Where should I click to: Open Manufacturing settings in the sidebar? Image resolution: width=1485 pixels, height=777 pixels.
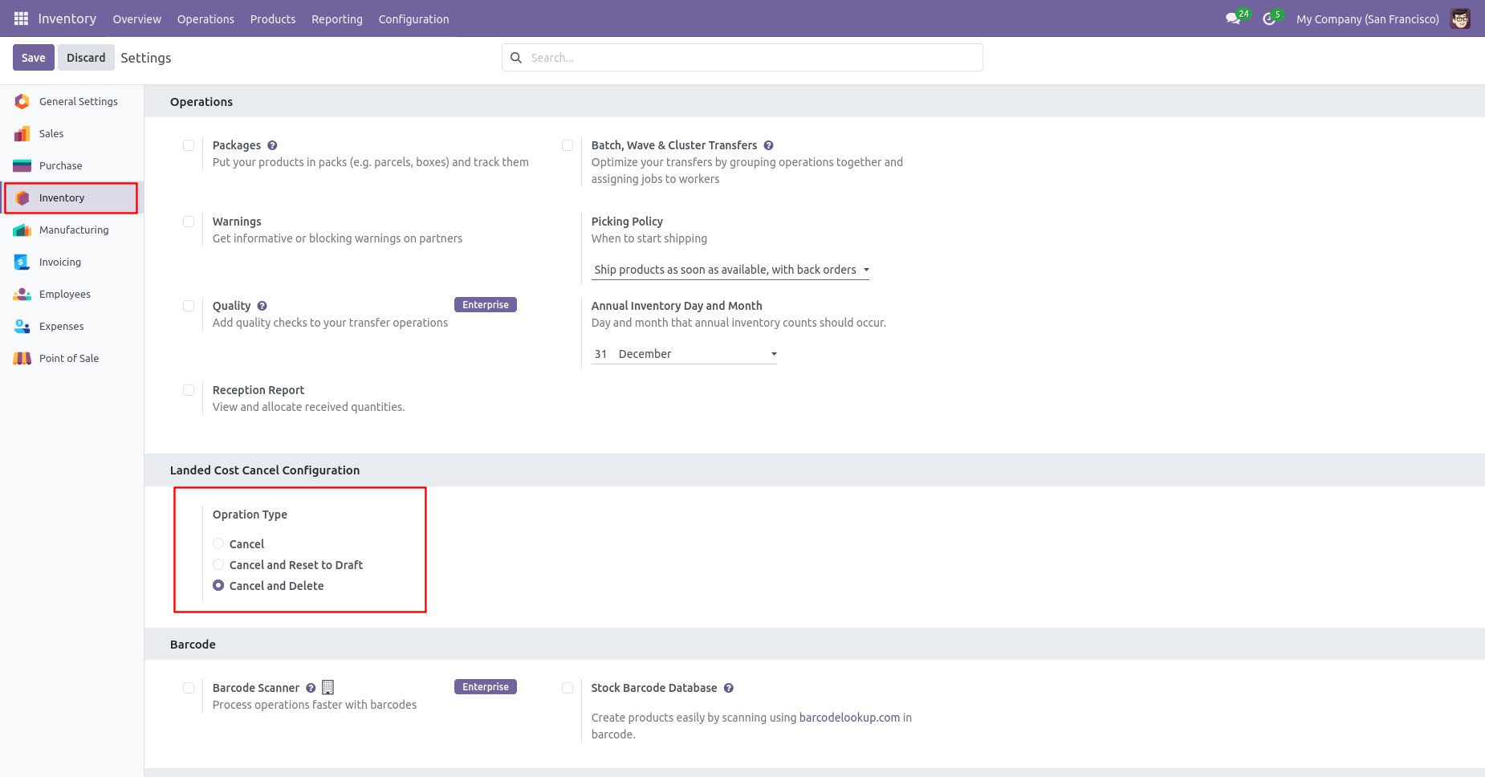point(72,230)
